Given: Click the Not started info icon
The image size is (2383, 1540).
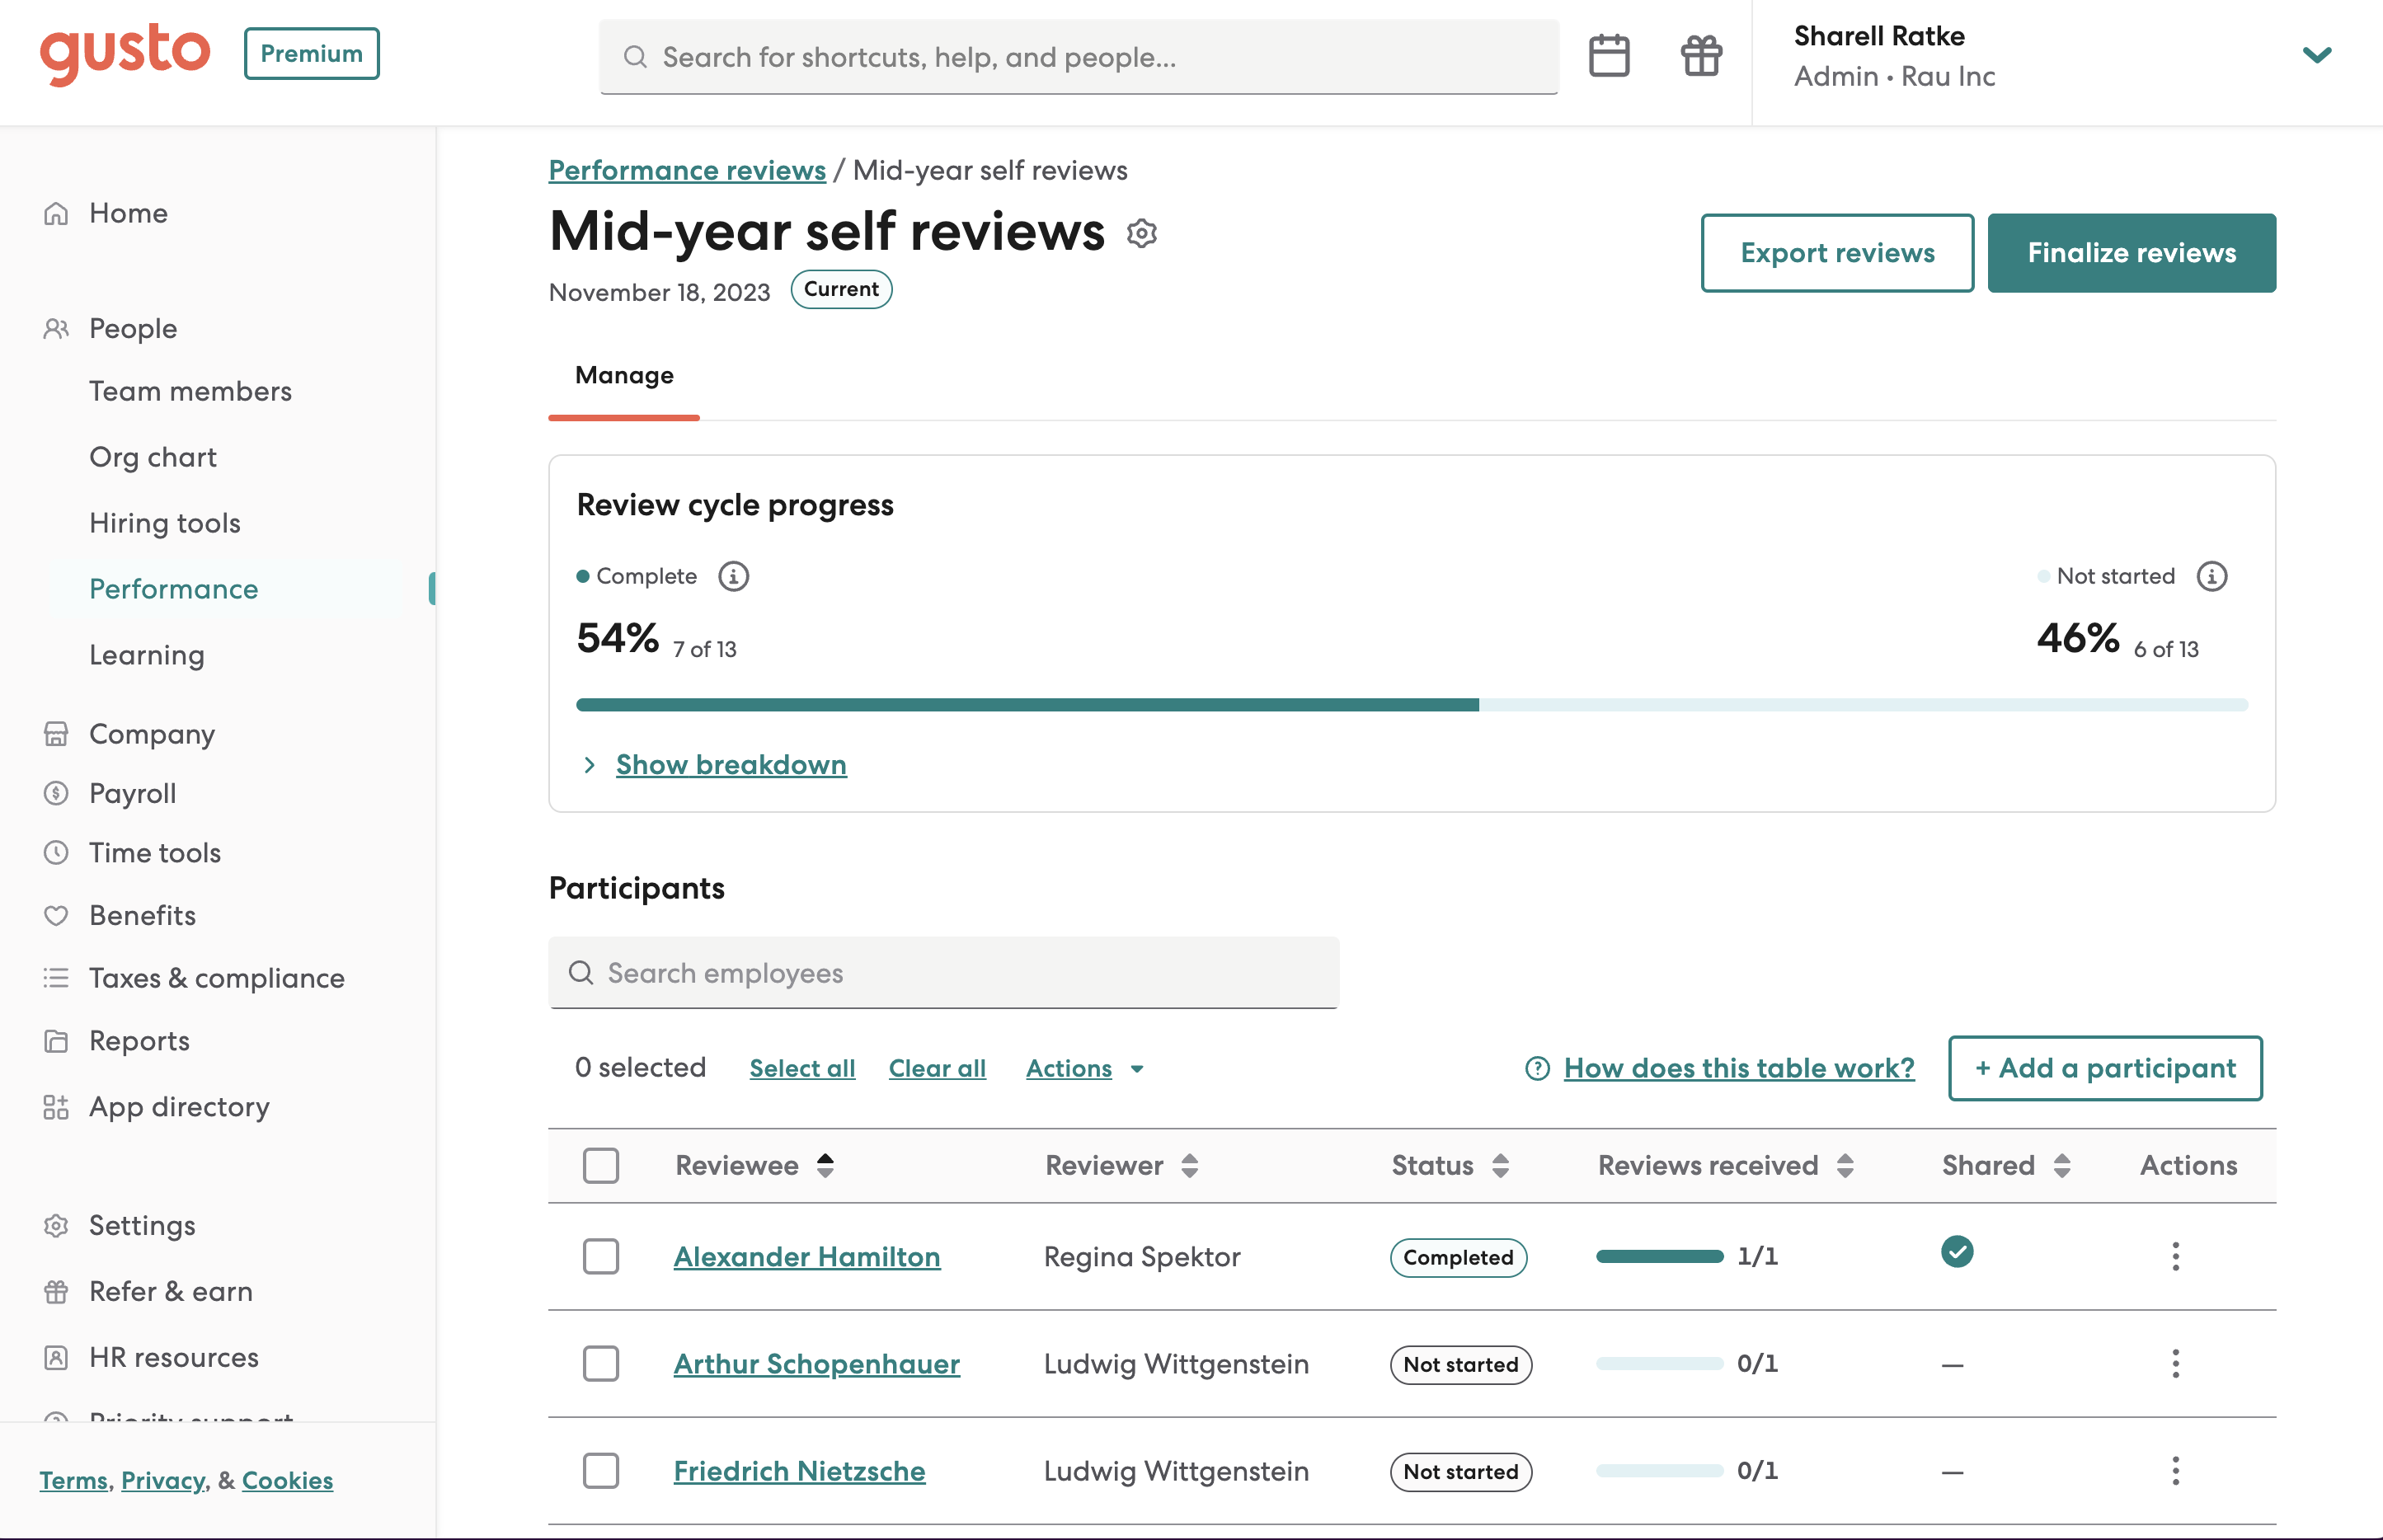Looking at the screenshot, I should tap(2211, 576).
